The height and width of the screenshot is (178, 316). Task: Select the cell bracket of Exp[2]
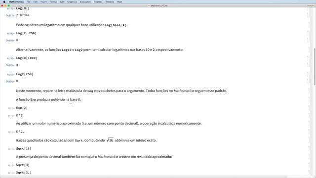(309, 108)
